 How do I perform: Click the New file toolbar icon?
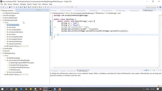[x=2, y=7]
